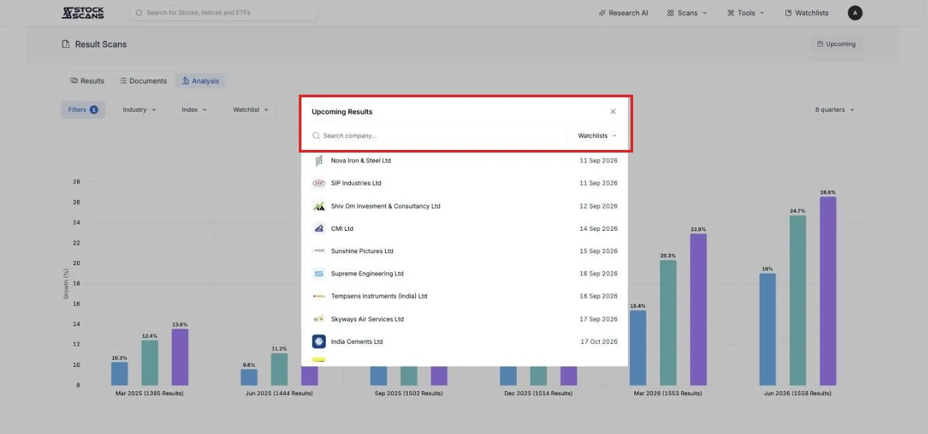Close the Upcoming Results dialog
This screenshot has height=434, width=928.
tap(613, 112)
